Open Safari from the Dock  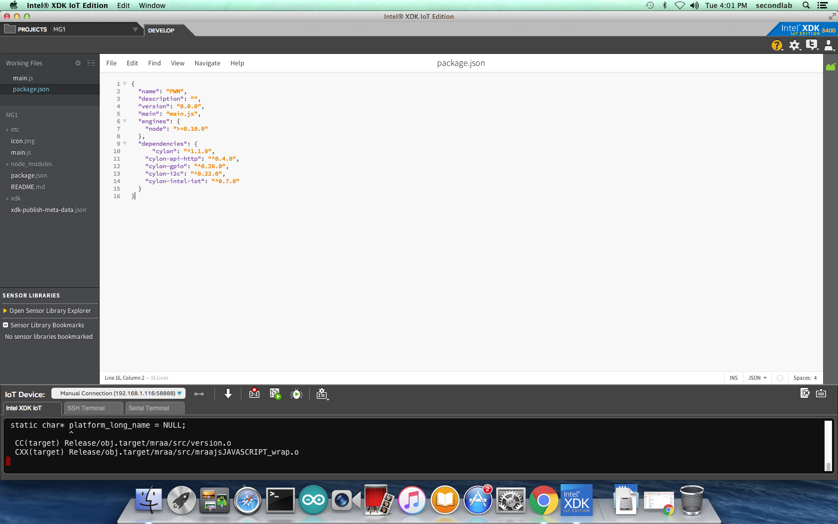click(247, 500)
